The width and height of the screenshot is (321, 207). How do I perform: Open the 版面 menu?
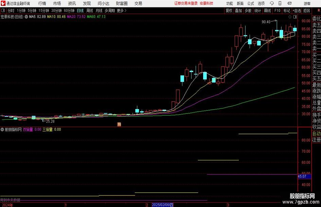tap(240, 3)
